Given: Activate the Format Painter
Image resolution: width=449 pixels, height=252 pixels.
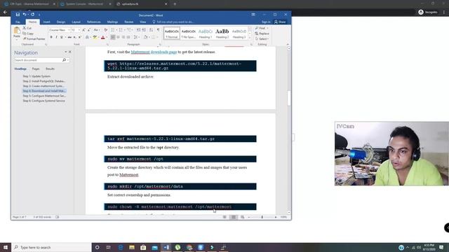Looking at the screenshot, I should (x=34, y=38).
